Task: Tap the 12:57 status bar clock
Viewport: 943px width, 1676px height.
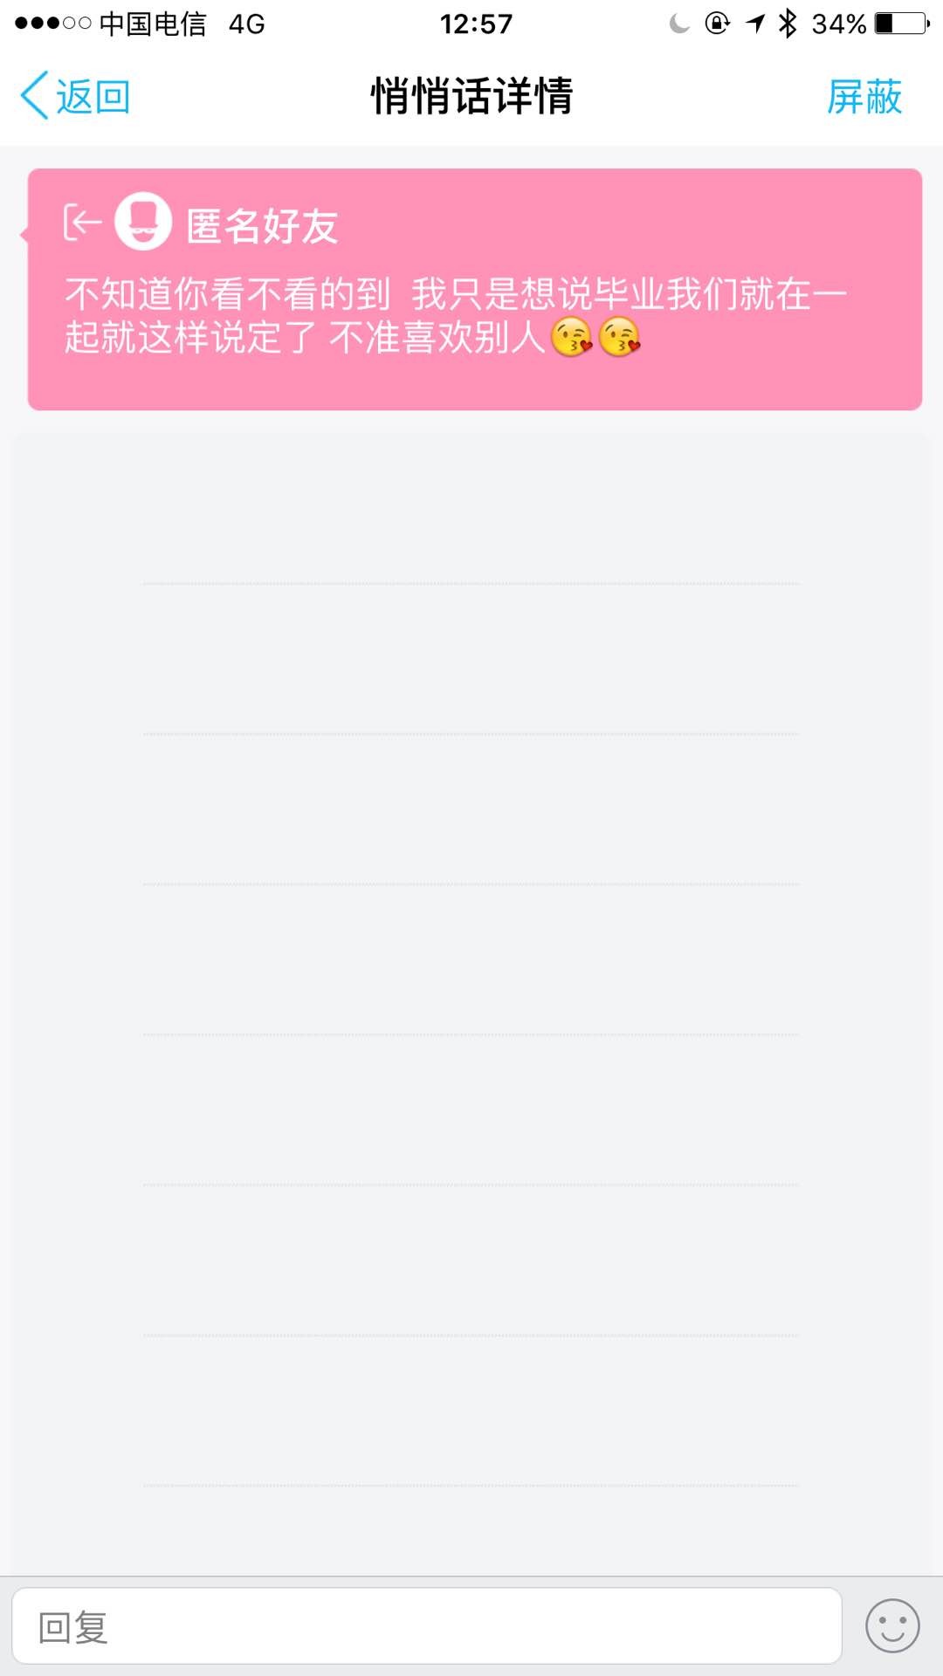Action: click(x=476, y=24)
